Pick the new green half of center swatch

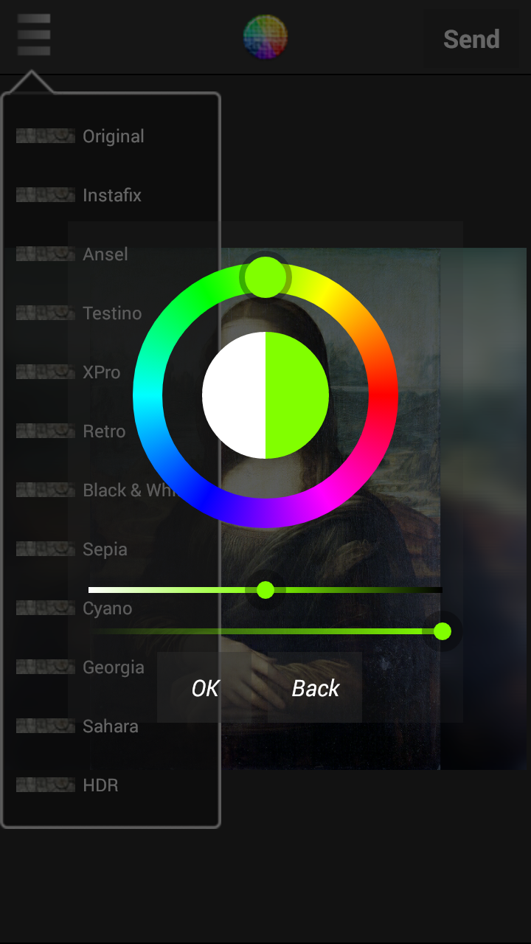297,395
